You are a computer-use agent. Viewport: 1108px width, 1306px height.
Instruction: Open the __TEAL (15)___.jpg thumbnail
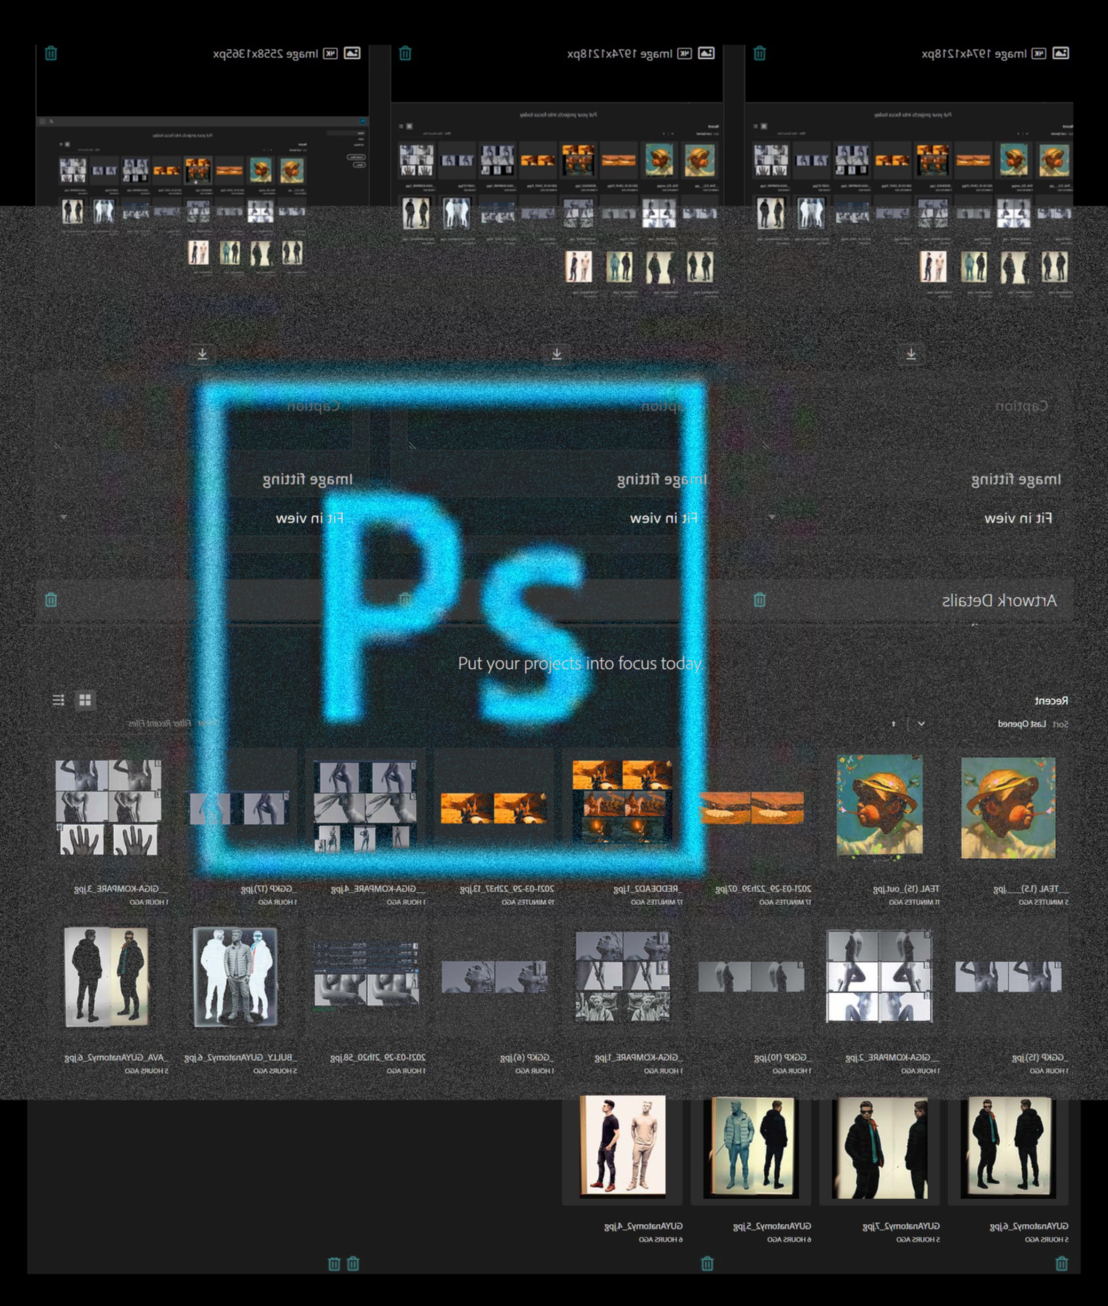1008,807
